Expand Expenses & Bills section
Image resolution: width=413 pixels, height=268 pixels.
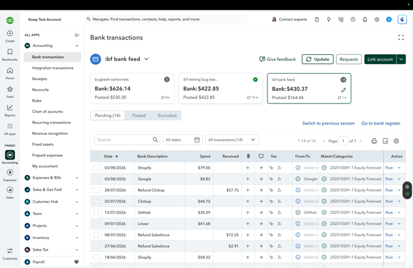pos(77,177)
